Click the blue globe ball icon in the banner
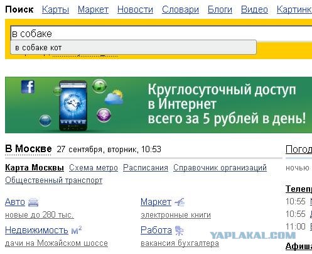The width and height of the screenshot is (312, 254). pyautogui.click(x=45, y=120)
